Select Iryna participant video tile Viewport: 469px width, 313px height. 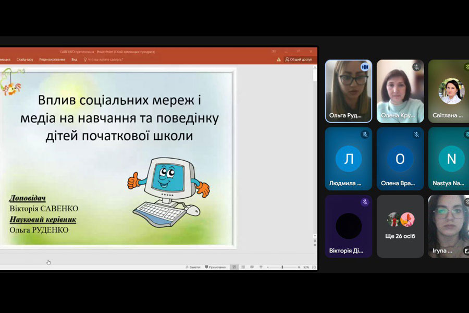pyautogui.click(x=449, y=226)
